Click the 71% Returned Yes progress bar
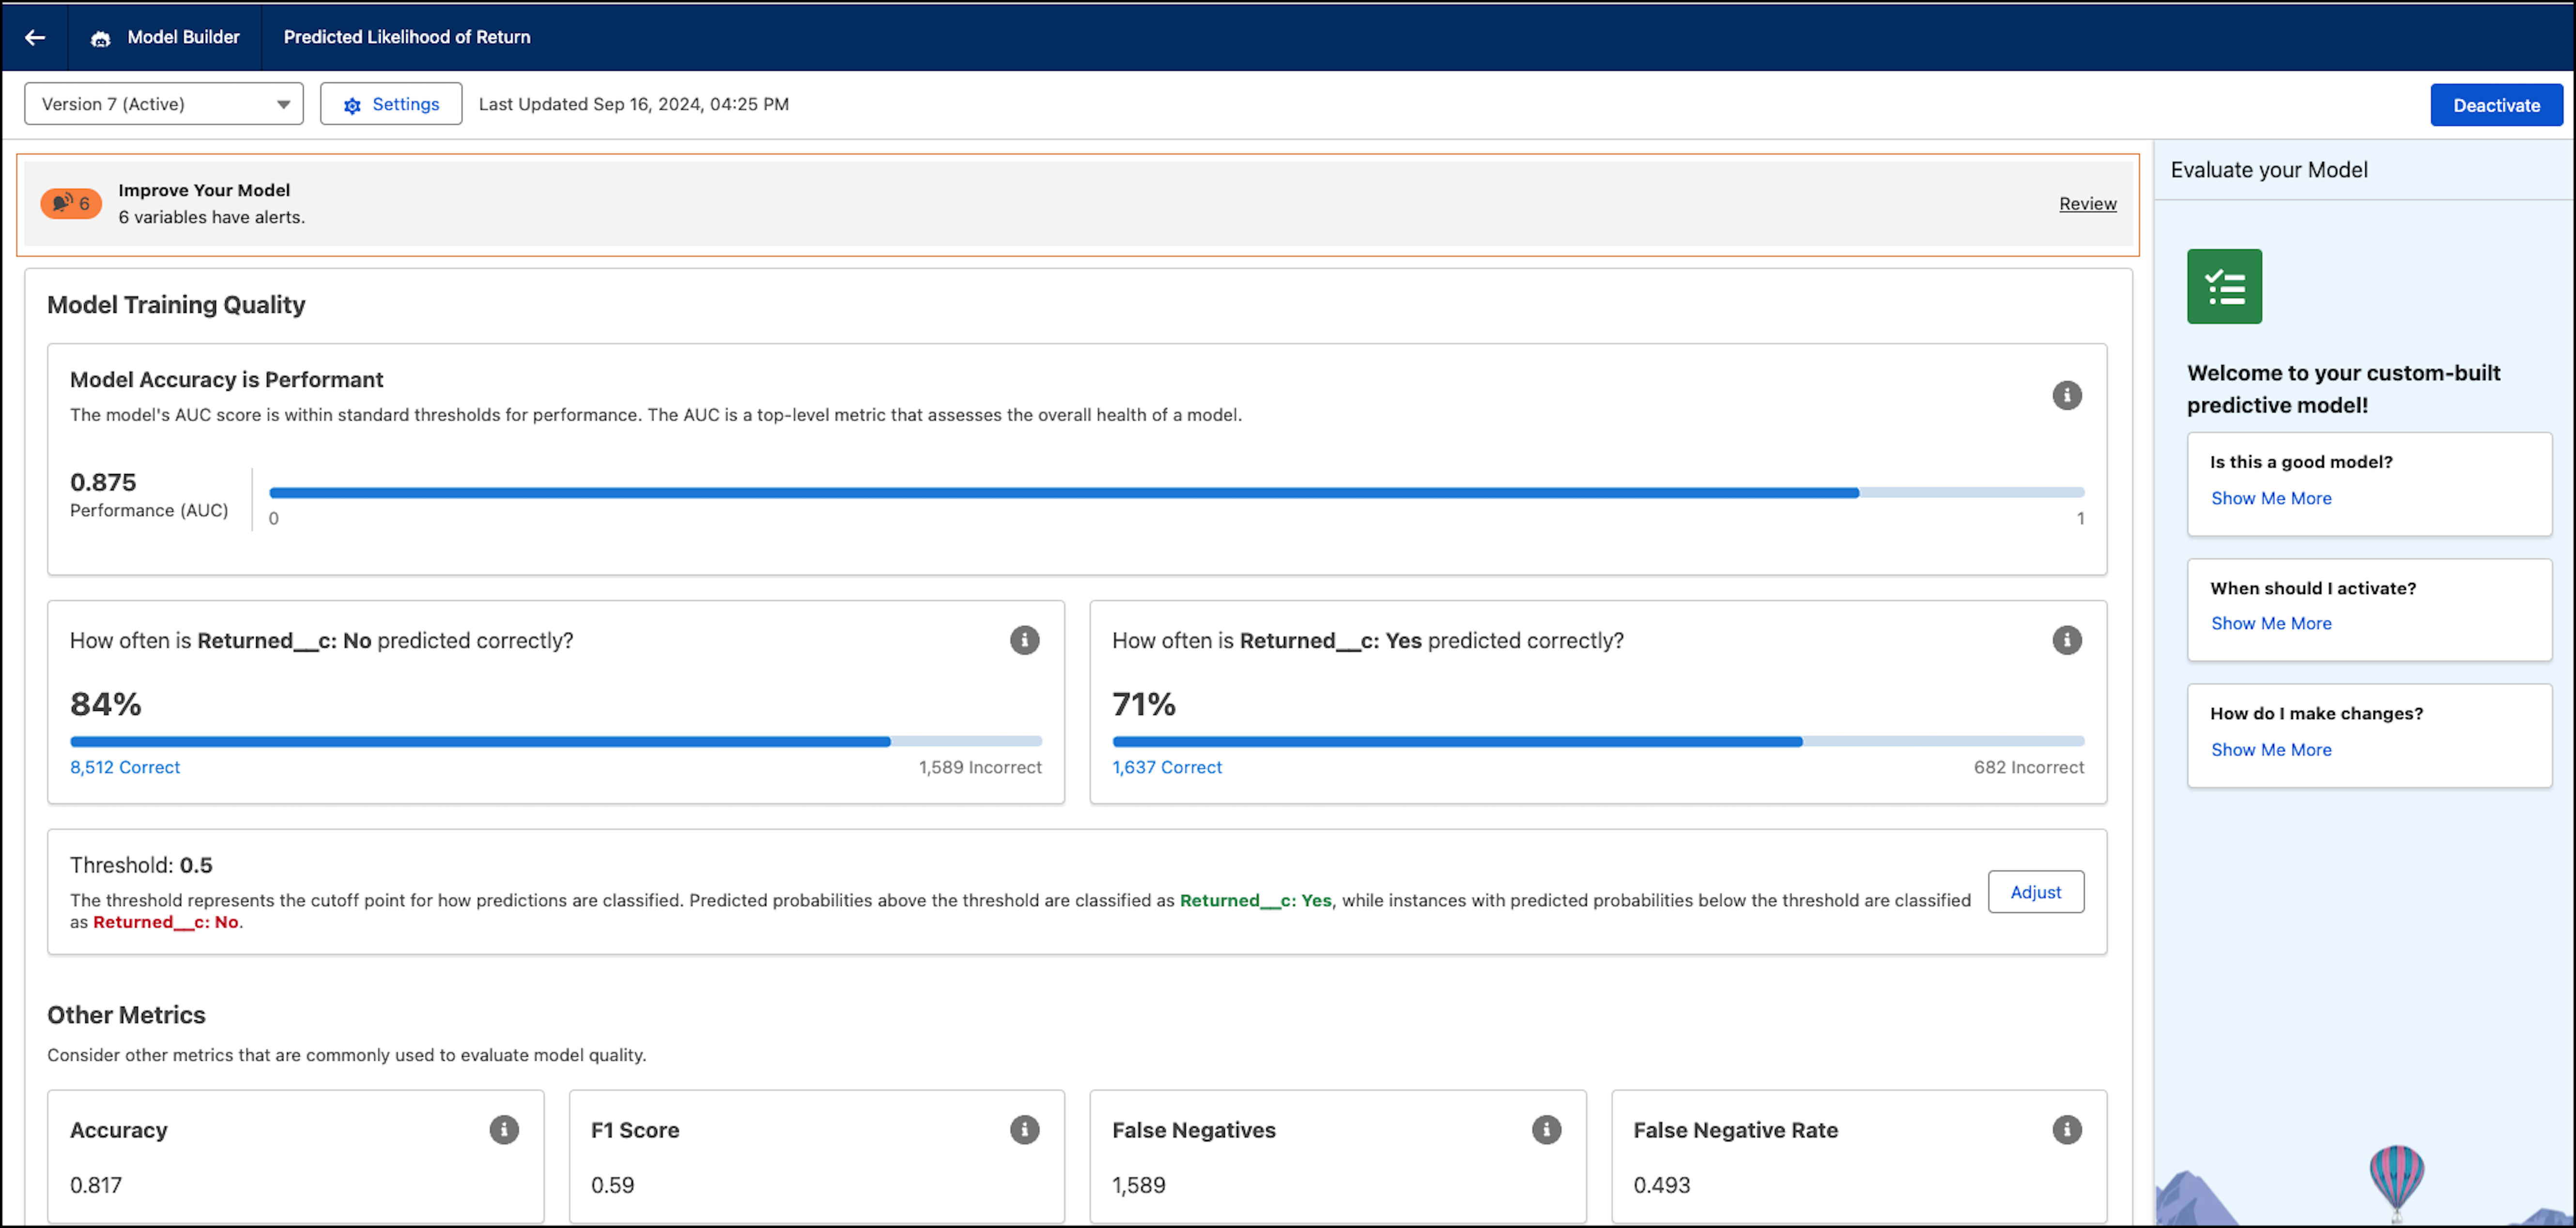This screenshot has width=2576, height=1228. (x=1598, y=741)
